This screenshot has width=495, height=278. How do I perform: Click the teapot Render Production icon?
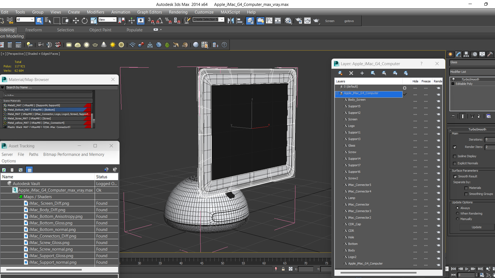[316, 21]
